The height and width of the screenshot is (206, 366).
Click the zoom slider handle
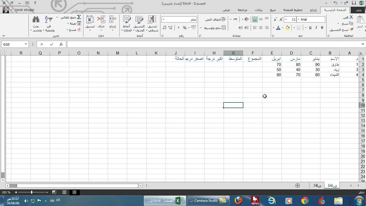32,192
